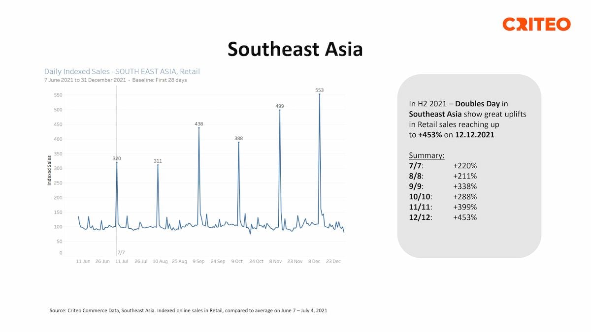Click the 10 Aug x-axis label
Screen dimensions: 591x332
tap(160, 262)
